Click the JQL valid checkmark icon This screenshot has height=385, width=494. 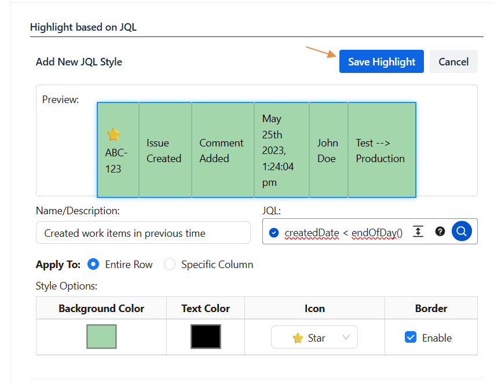click(274, 233)
